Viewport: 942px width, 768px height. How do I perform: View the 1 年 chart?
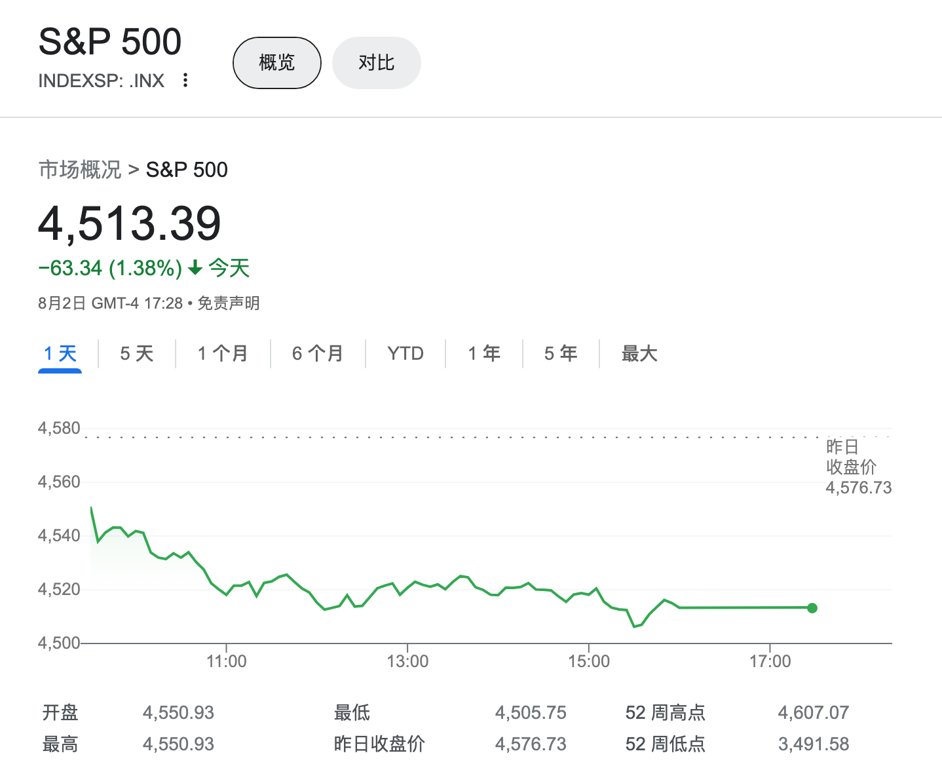(x=483, y=353)
